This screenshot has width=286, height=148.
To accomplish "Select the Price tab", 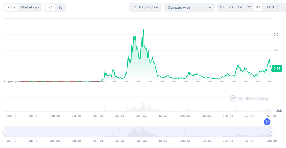I will coord(11,7).
